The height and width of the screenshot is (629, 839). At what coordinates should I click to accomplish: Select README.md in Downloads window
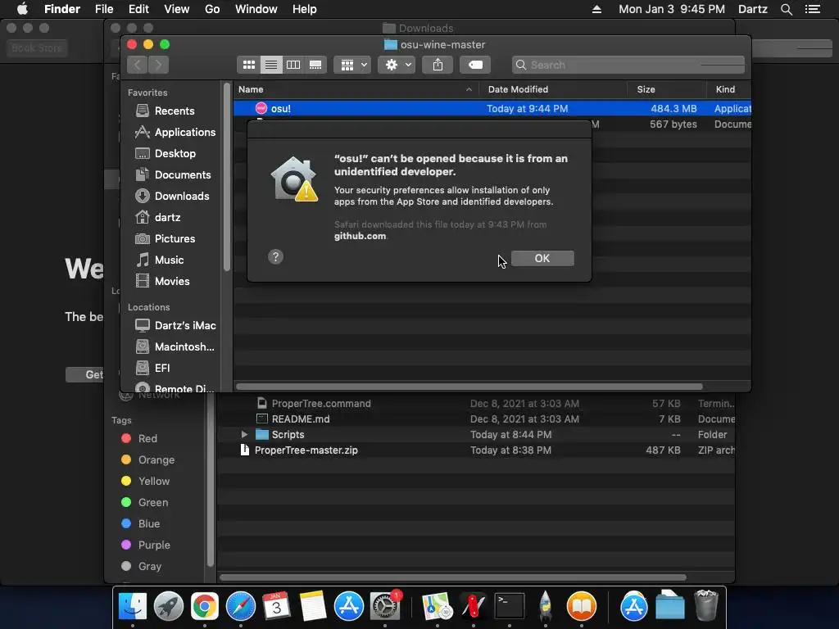point(300,419)
